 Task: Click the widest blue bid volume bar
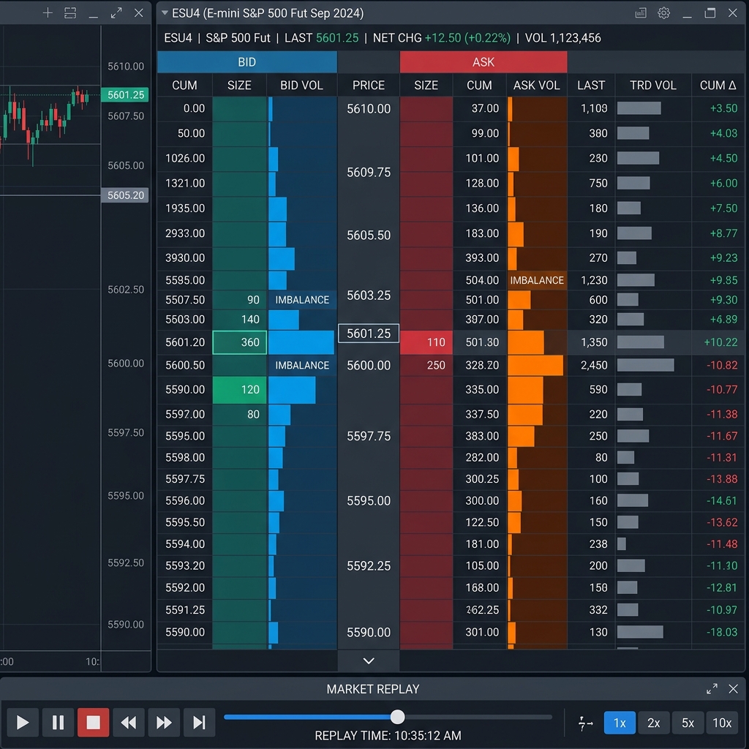(301, 342)
